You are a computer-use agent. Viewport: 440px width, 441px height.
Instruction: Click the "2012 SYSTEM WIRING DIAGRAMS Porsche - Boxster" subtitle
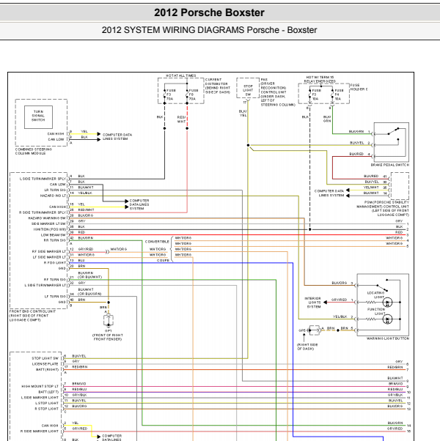[x=209, y=30]
